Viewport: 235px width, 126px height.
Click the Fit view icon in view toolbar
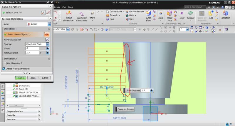[192, 27]
